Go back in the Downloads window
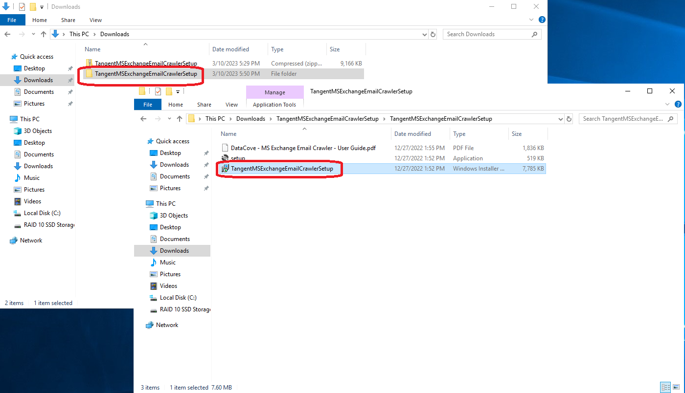This screenshot has width=685, height=393. 7,34
